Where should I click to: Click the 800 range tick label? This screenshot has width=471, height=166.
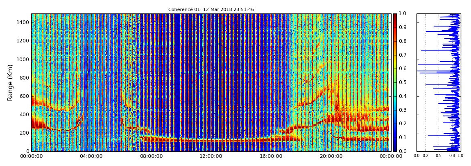25,78
